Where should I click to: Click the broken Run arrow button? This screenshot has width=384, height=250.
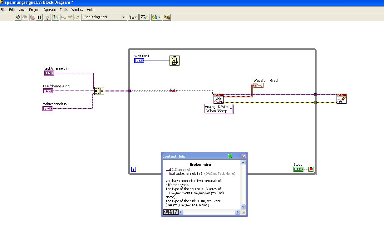(18, 17)
